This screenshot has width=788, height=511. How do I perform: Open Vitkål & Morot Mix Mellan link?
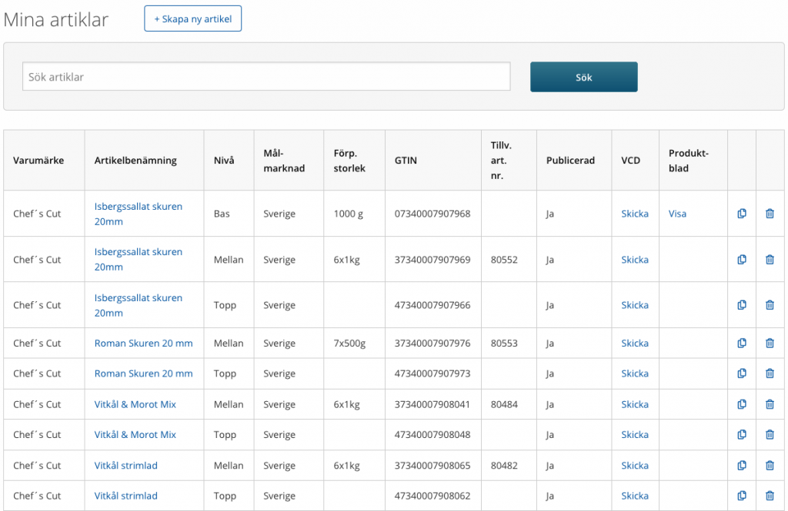[135, 404]
